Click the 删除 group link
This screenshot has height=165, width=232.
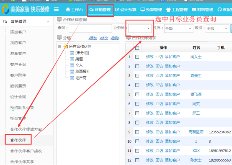(115, 38)
